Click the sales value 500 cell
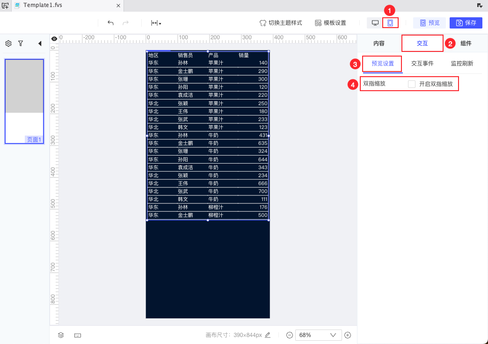Image resolution: width=488 pixels, height=344 pixels. point(262,215)
